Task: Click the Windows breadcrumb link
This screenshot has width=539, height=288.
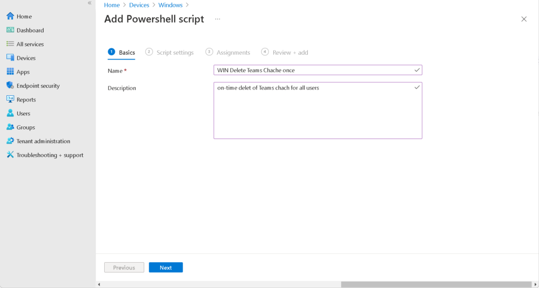Action: tap(171, 5)
